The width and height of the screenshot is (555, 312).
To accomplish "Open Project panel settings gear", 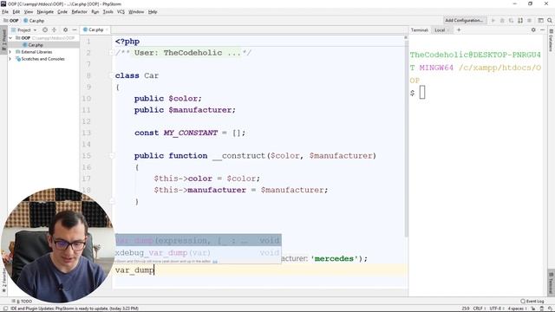I will (x=66, y=30).
